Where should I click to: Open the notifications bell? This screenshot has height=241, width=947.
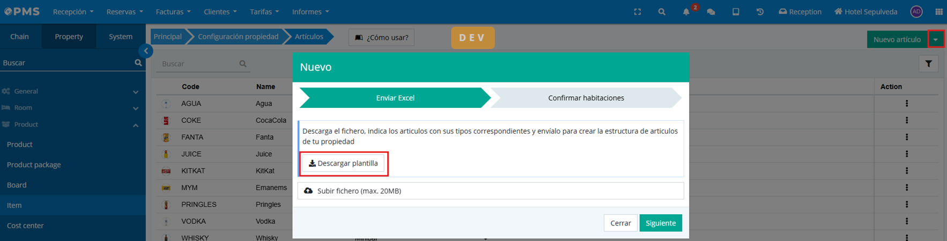pyautogui.click(x=686, y=12)
